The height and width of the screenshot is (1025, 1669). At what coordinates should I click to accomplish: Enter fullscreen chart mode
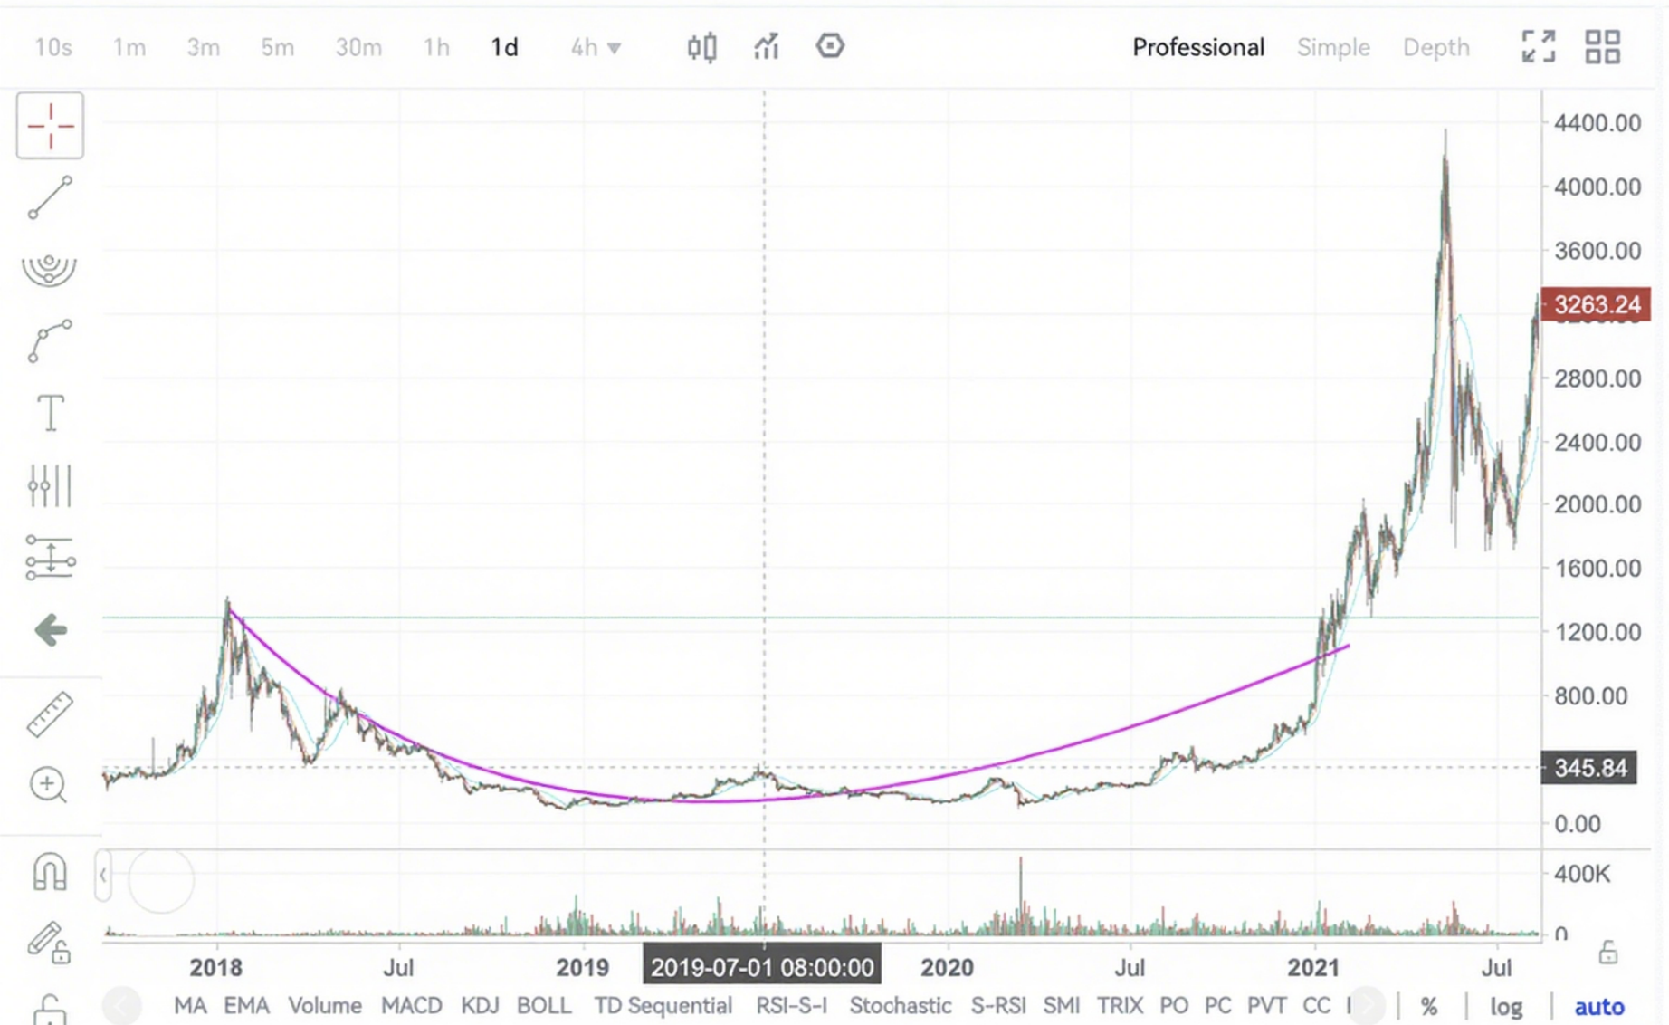pyautogui.click(x=1538, y=47)
